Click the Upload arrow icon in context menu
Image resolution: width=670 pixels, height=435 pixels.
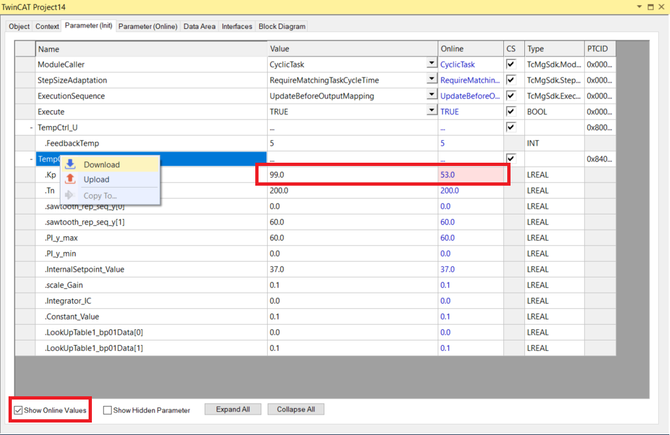pyautogui.click(x=70, y=179)
